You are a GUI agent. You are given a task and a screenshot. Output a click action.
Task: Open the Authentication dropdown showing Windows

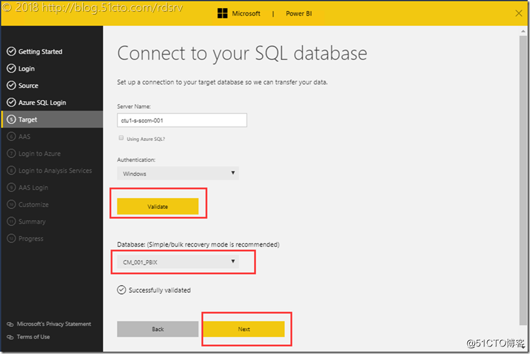pos(178,173)
